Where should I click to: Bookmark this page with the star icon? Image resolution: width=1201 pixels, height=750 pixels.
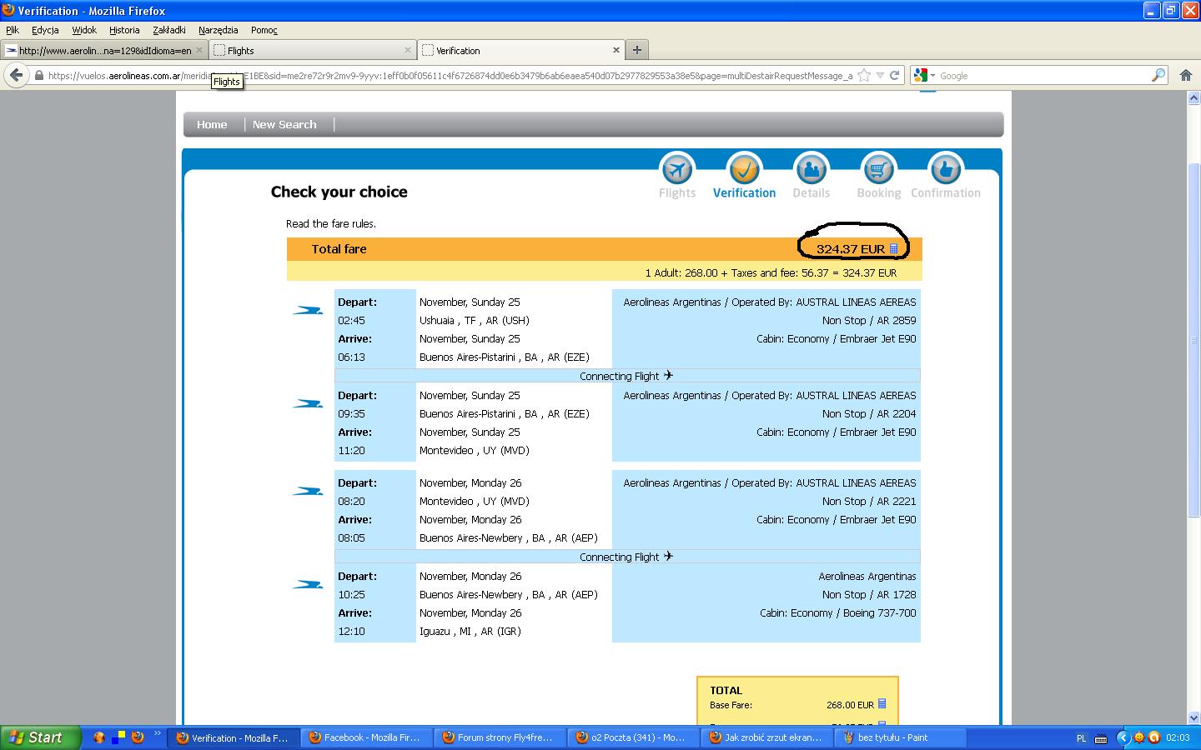864,75
